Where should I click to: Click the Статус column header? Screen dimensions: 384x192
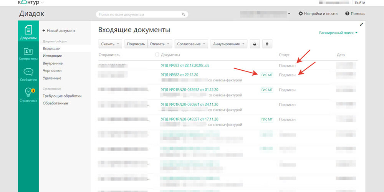tap(284, 55)
